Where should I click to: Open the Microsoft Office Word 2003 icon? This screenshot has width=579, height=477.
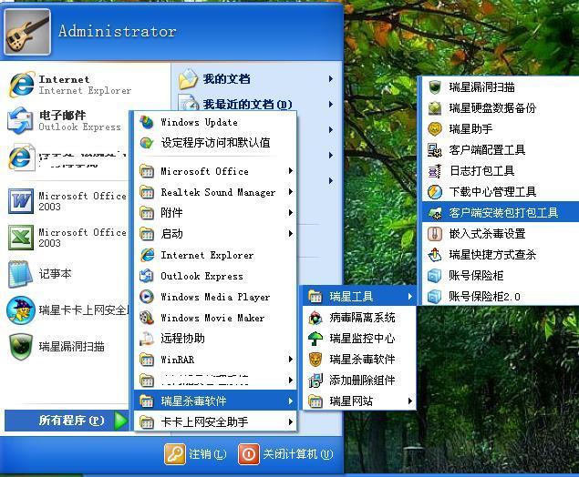21,201
